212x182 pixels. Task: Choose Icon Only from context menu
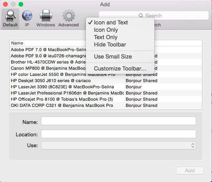tap(120, 30)
